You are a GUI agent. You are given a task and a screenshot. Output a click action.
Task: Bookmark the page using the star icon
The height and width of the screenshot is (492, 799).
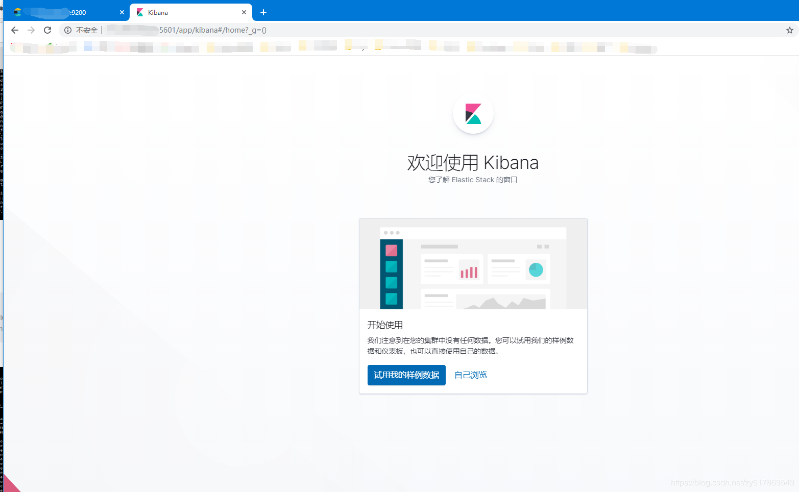click(x=789, y=30)
